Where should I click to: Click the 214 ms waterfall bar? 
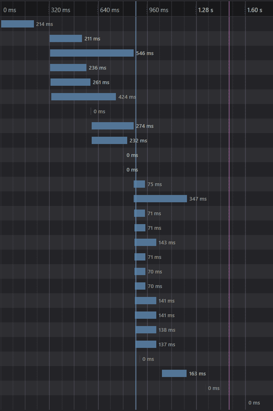(17, 24)
